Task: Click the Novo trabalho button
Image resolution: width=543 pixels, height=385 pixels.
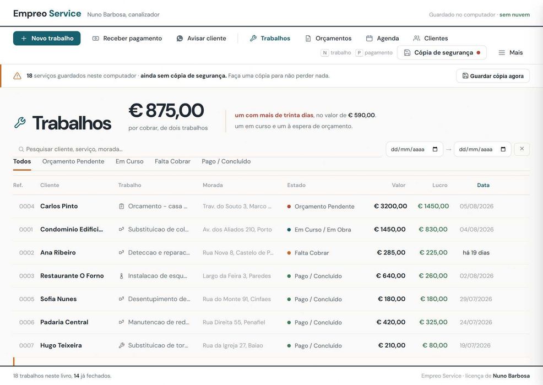Action: coord(47,39)
